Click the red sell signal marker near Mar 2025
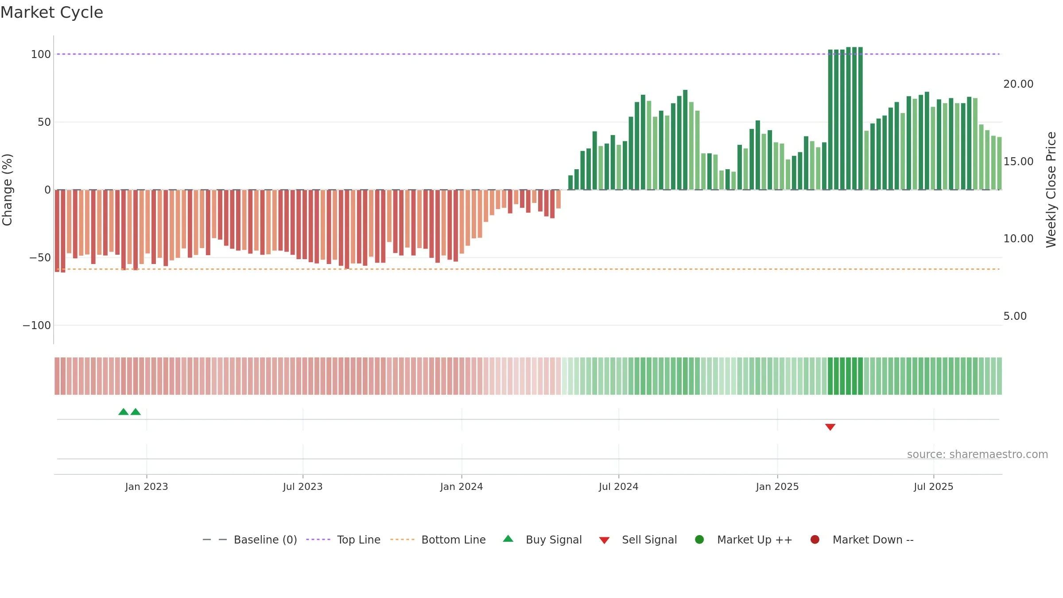This screenshot has width=1063, height=598. (x=830, y=427)
